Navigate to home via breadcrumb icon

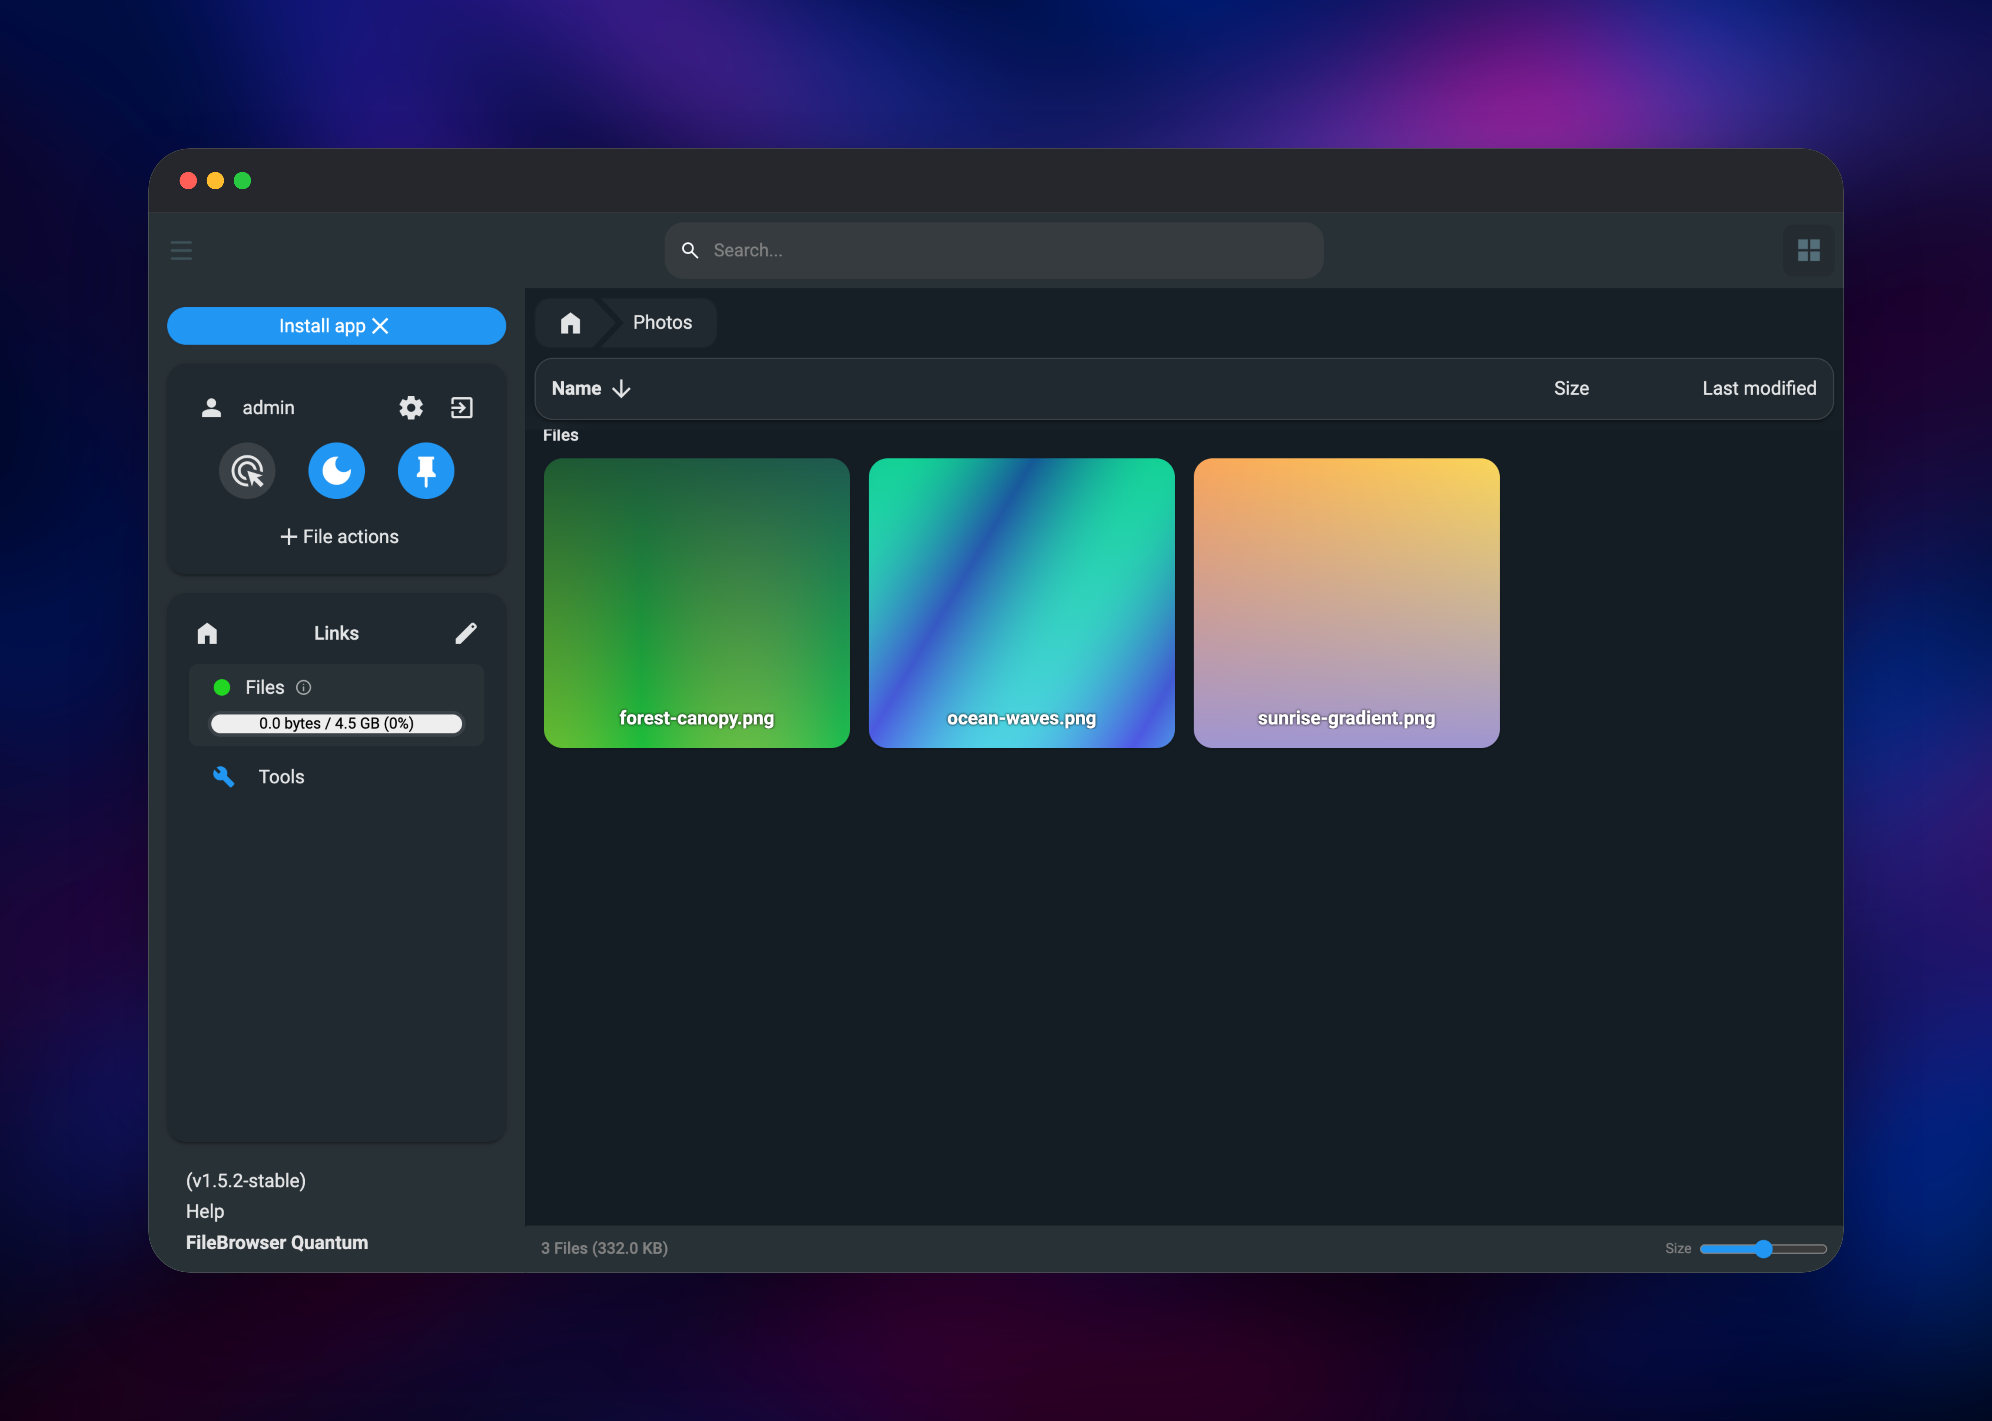pyautogui.click(x=570, y=323)
